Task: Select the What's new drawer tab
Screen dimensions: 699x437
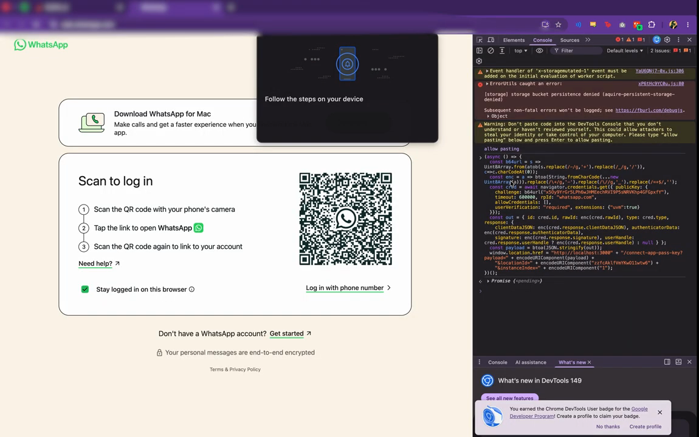Action: [x=572, y=362]
